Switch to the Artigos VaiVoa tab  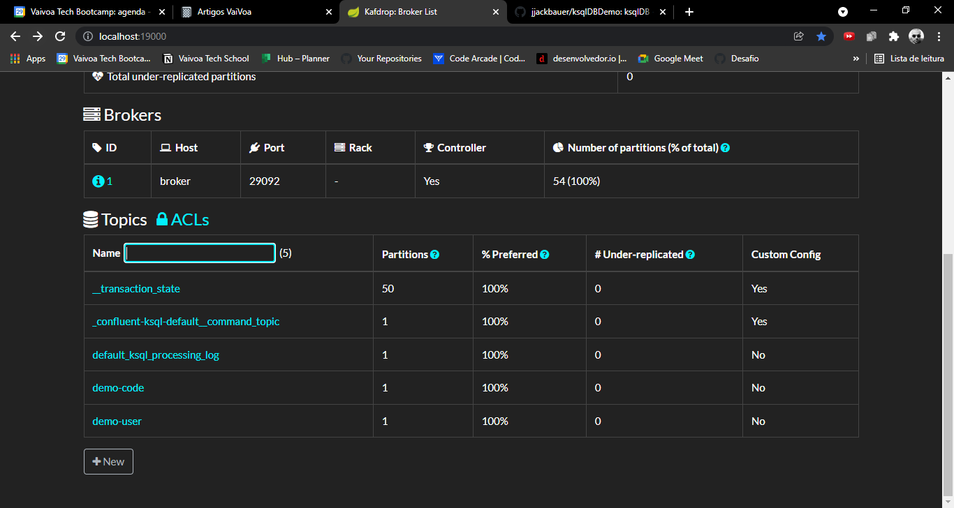[256, 12]
